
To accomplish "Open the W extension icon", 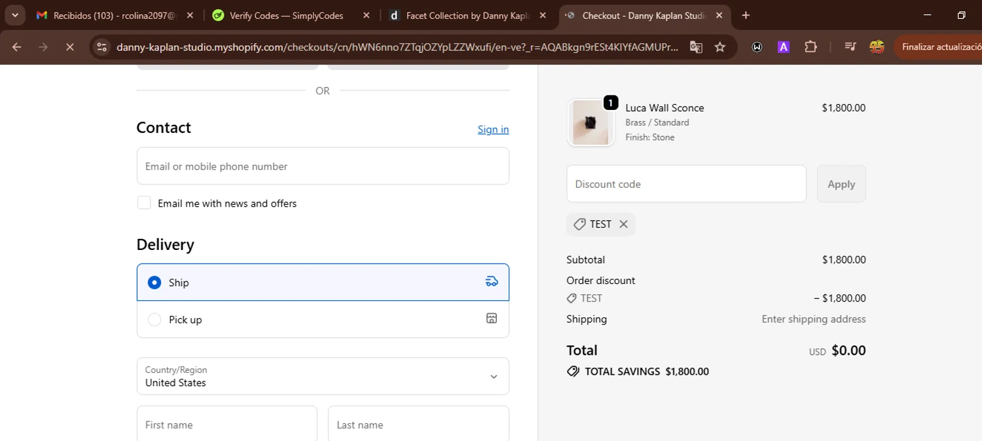I will coord(757,47).
